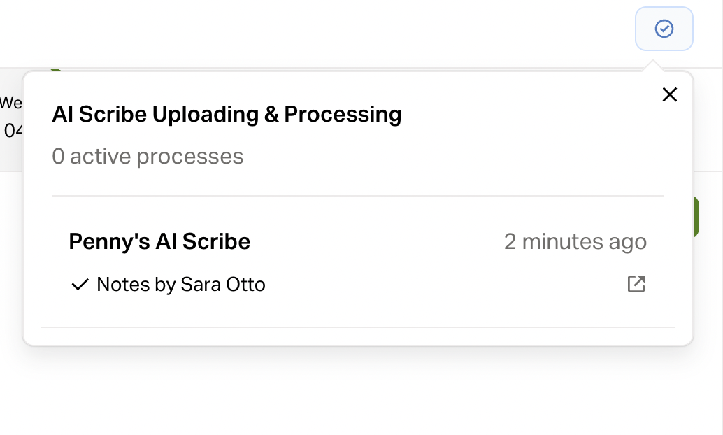Click the 2 minutes ago timestamp

coord(575,242)
